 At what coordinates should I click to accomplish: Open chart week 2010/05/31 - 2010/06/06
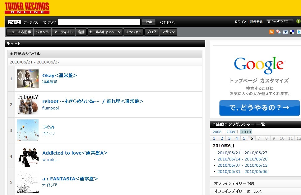242,172
